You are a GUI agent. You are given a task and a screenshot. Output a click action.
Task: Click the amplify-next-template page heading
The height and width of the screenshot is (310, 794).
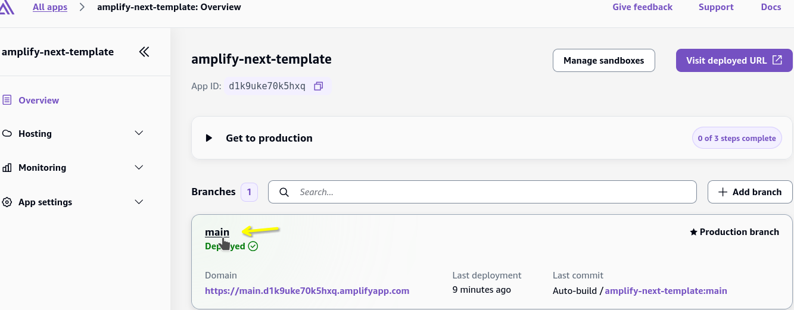click(x=261, y=60)
